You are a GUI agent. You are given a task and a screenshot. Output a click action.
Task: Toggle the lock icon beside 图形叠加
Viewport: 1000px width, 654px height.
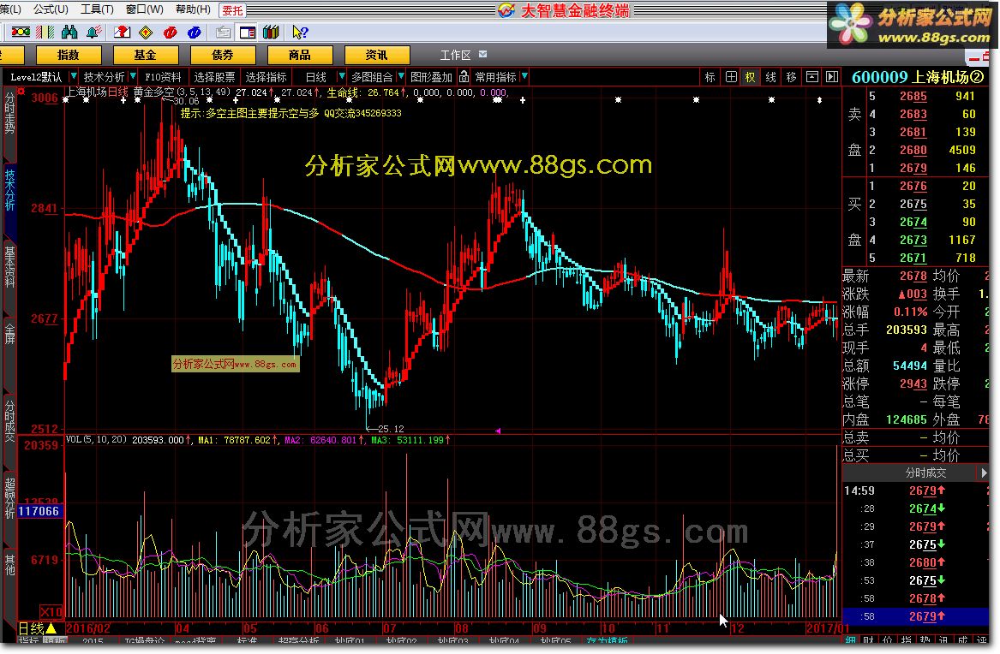pos(464,77)
